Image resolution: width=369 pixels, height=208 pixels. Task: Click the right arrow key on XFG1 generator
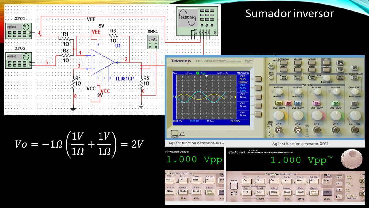(x=340, y=190)
